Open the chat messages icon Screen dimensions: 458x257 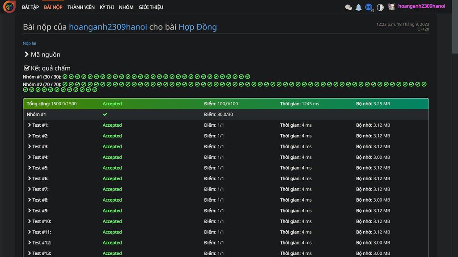click(349, 7)
